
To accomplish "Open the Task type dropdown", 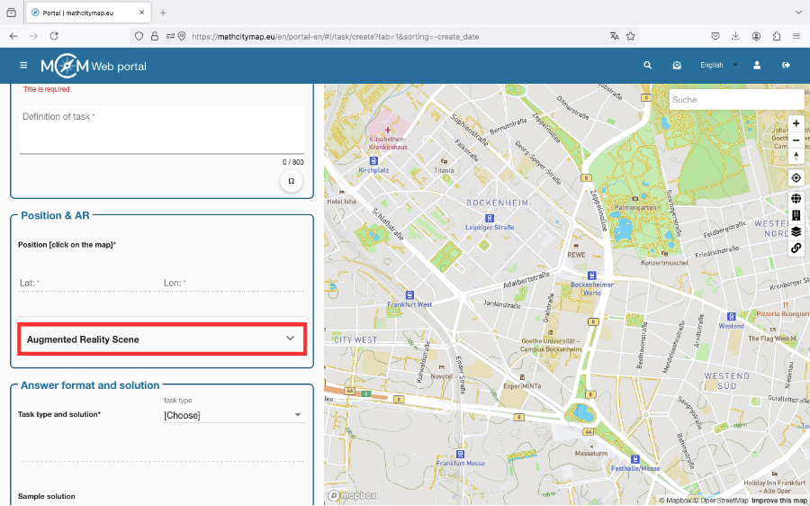I will pos(233,415).
